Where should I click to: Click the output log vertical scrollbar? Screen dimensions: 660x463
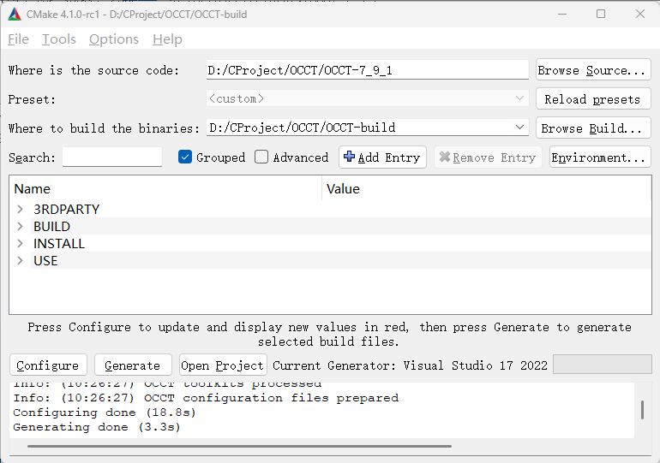[642, 410]
